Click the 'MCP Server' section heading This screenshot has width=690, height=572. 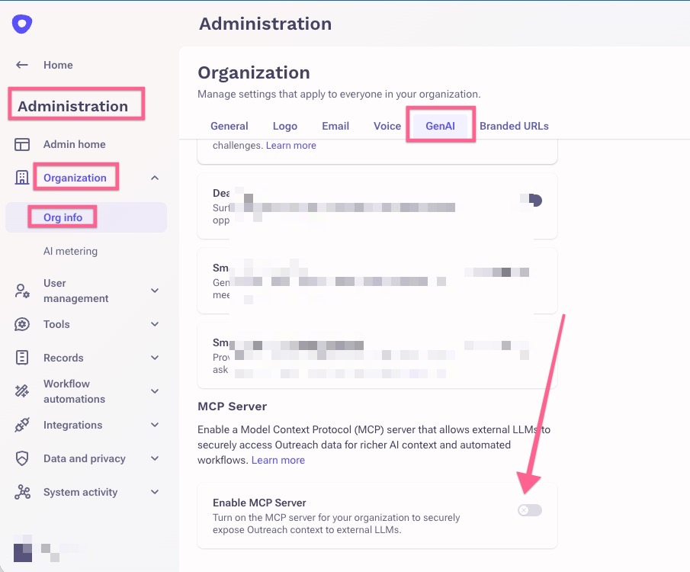pos(233,407)
